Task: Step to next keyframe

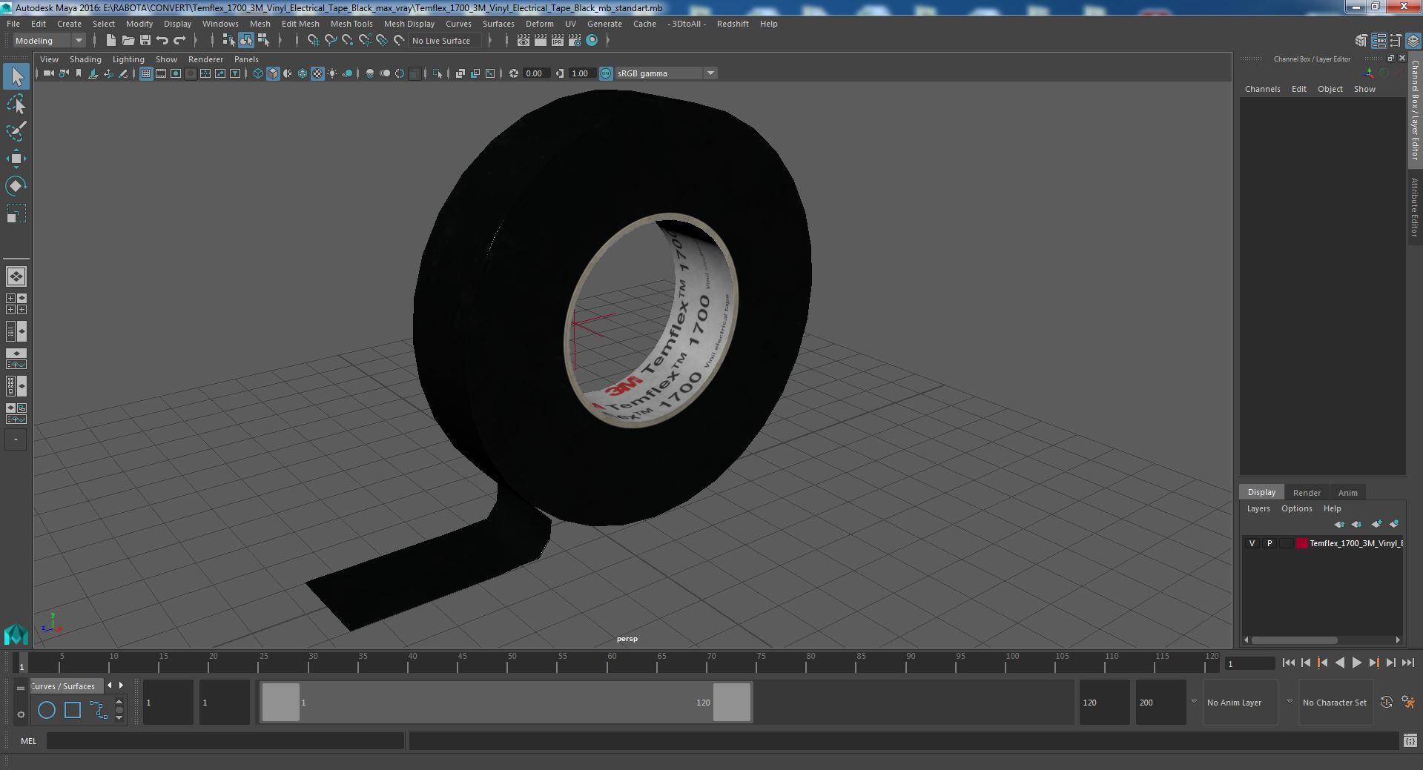Action: coord(1373,663)
